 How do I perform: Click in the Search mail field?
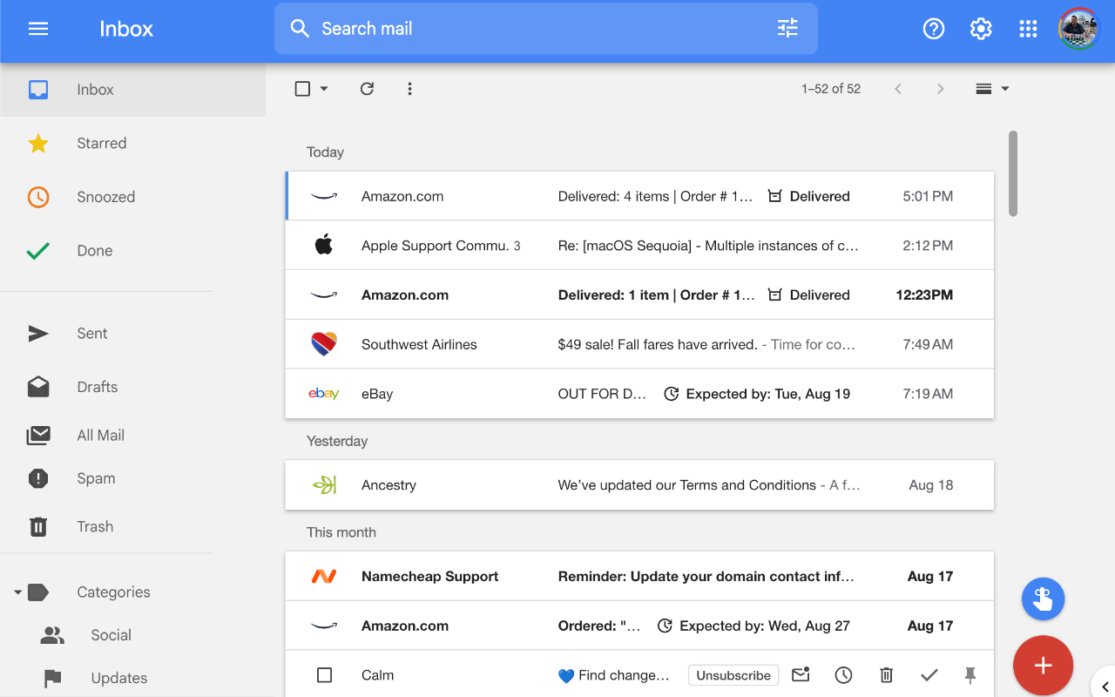click(545, 29)
